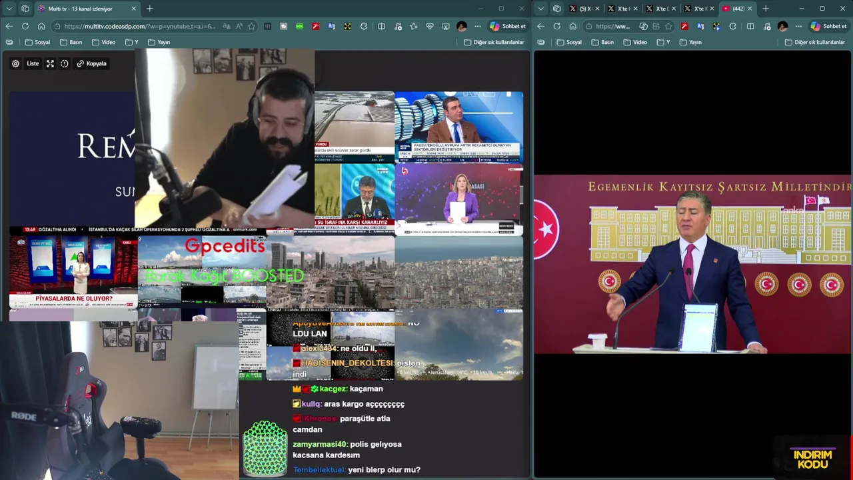The image size is (853, 480).
Task: Click Sohbet et Copilot button in right window
Action: [x=828, y=26]
